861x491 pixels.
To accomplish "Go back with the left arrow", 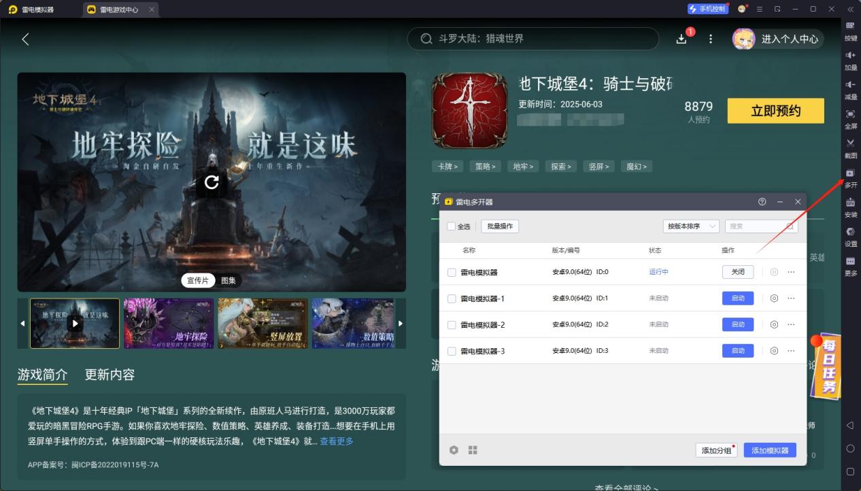I will tap(26, 39).
